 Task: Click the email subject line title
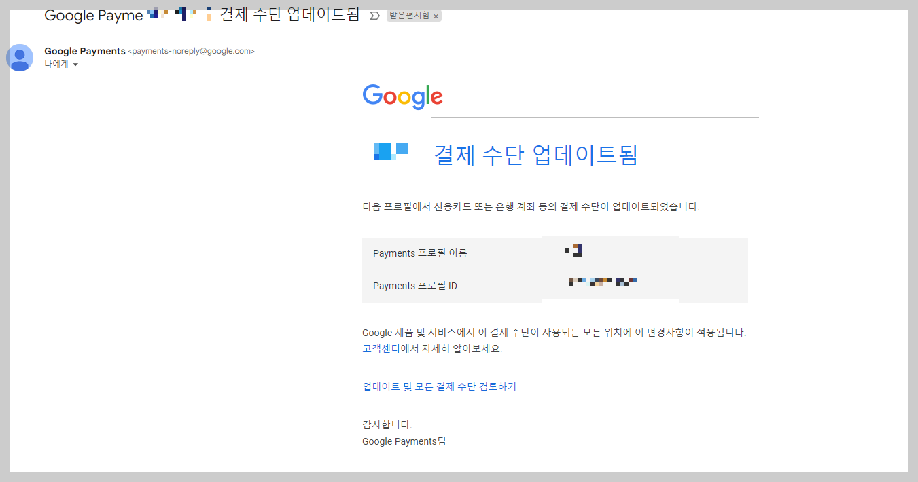[x=202, y=15]
